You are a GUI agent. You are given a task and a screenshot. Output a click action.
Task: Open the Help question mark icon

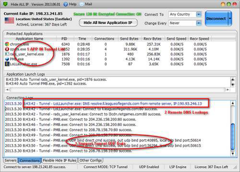click(x=66, y=4)
